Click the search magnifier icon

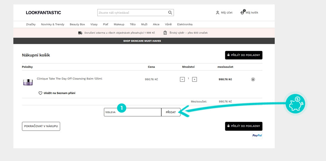[x=170, y=13]
